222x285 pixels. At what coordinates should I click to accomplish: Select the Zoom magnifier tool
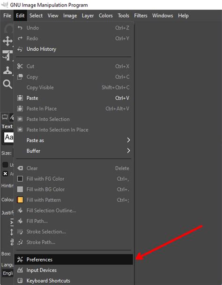7,84
